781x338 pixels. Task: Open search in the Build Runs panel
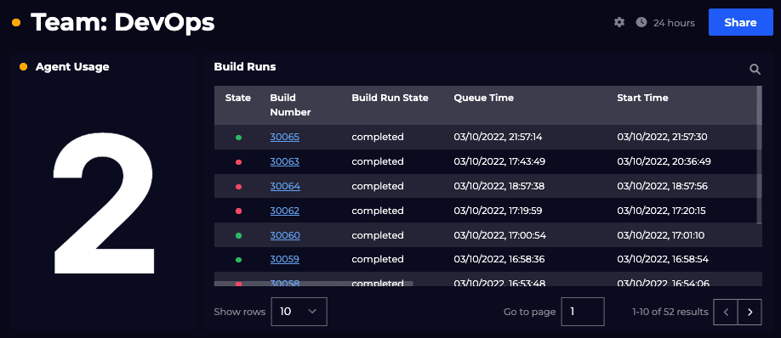755,70
